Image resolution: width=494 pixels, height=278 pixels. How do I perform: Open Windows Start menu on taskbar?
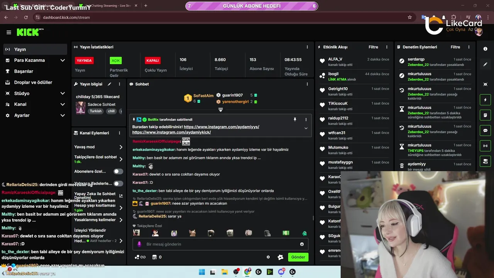coord(202,272)
